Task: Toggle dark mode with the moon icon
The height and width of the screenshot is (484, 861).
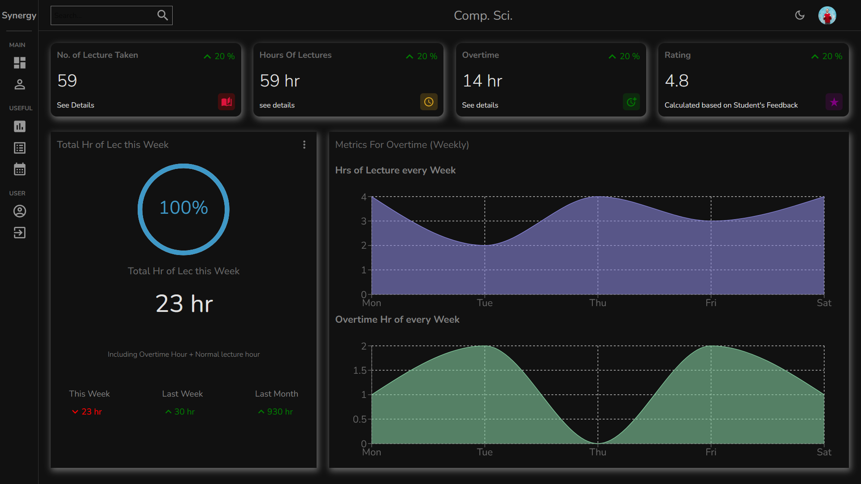Action: pyautogui.click(x=800, y=15)
